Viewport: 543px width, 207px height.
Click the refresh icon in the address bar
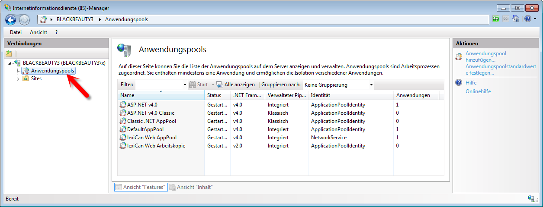496,19
